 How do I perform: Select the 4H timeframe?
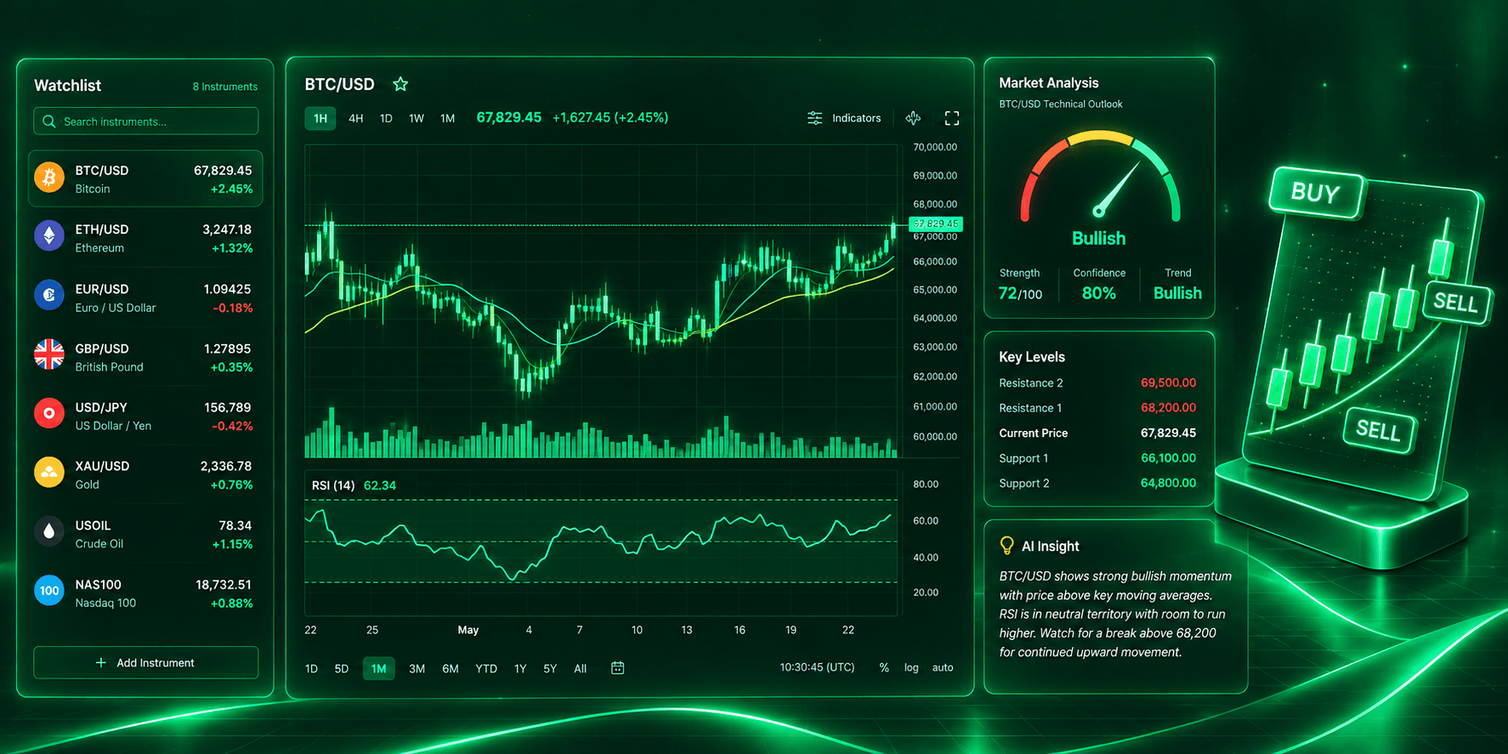pos(356,118)
